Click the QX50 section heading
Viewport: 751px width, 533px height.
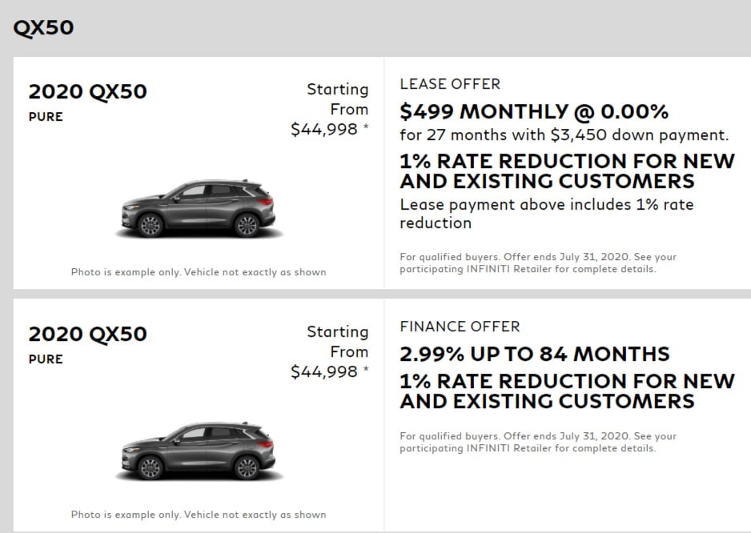click(x=43, y=27)
